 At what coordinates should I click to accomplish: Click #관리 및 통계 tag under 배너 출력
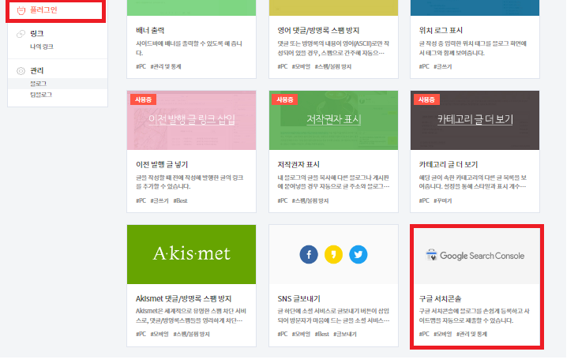[x=166, y=67]
